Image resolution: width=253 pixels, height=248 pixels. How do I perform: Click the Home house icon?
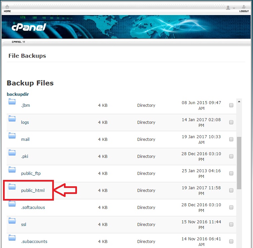(7, 7)
